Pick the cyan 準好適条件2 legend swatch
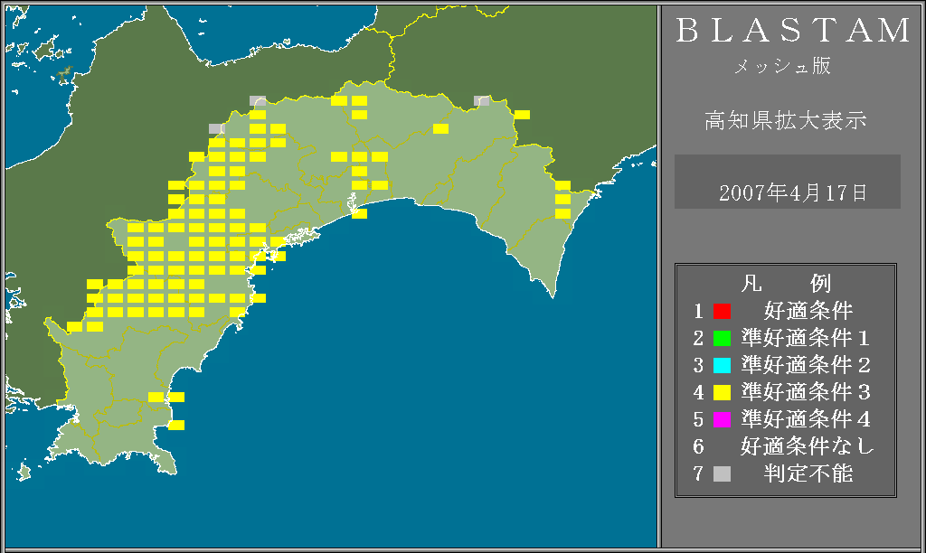Screen dimensions: 926x553 pyautogui.click(x=722, y=365)
